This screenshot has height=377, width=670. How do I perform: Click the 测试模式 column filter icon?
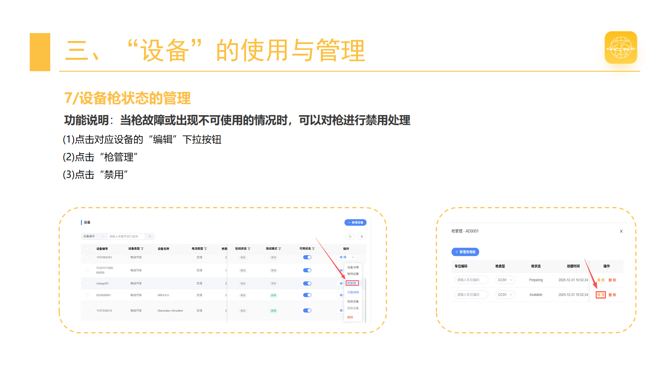pyautogui.click(x=280, y=249)
